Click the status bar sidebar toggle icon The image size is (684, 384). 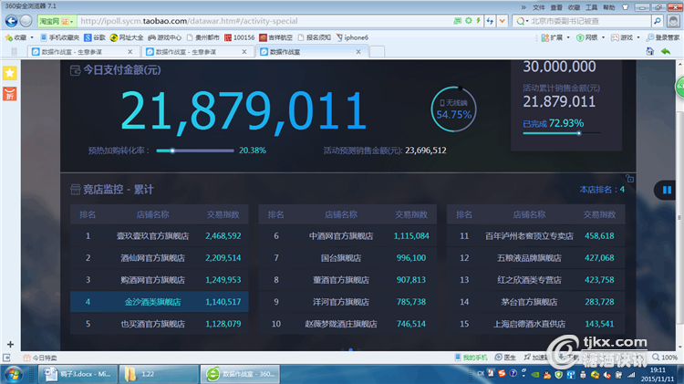click(x=6, y=358)
